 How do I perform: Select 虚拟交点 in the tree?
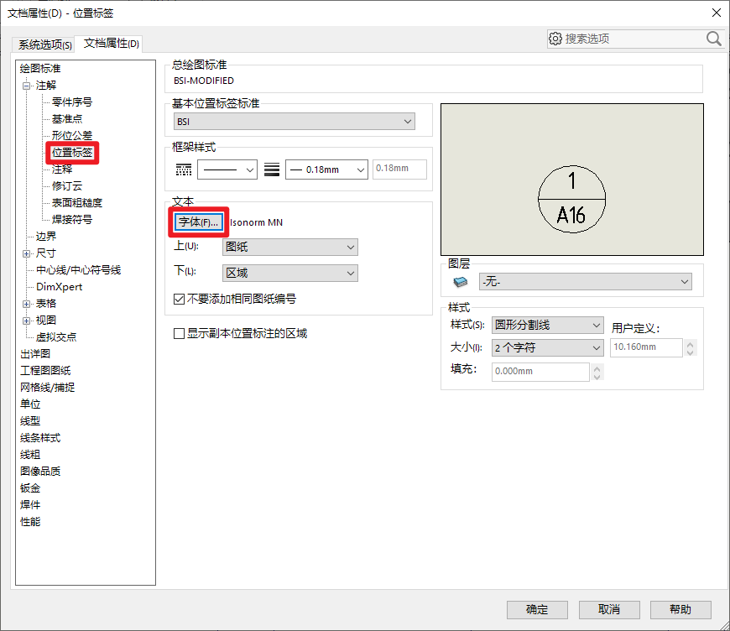(56, 337)
